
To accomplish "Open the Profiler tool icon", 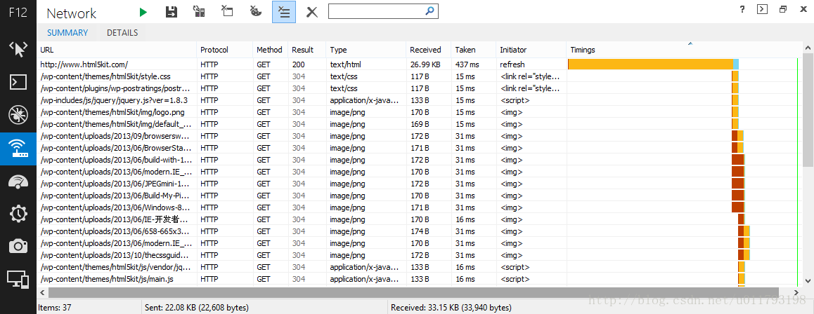I will [18, 214].
